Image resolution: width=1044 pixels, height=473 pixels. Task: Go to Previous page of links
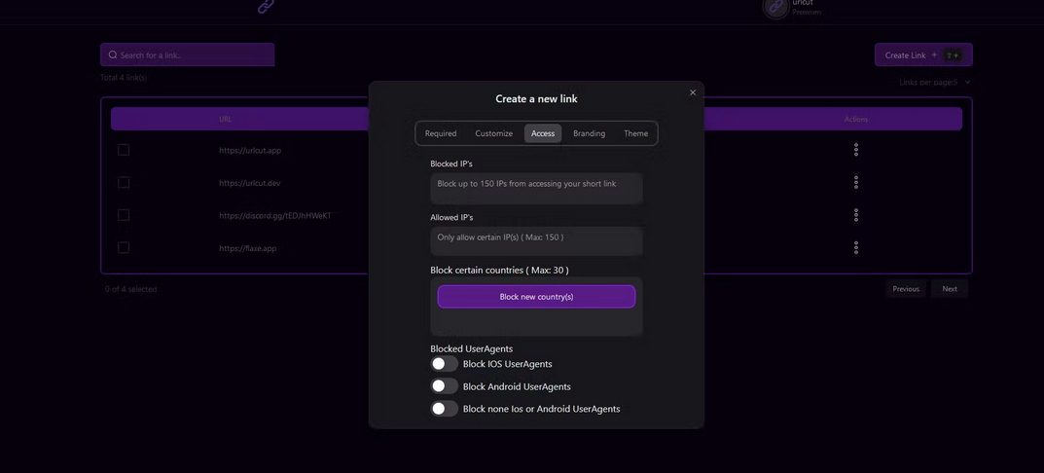click(x=906, y=288)
